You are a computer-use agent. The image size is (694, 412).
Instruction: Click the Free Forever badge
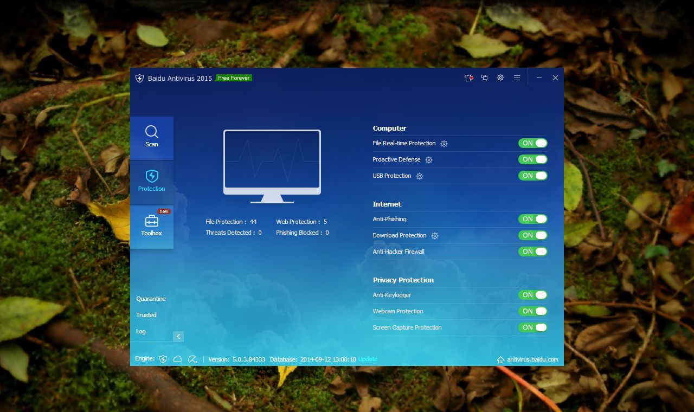[234, 78]
